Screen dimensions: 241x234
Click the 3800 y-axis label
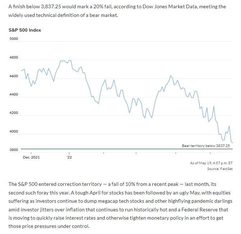[x=13, y=150]
